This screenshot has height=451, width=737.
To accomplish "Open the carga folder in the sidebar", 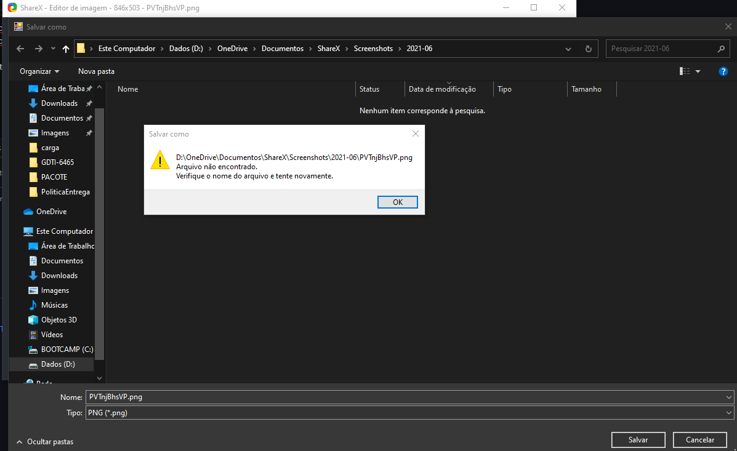I will point(34,147).
